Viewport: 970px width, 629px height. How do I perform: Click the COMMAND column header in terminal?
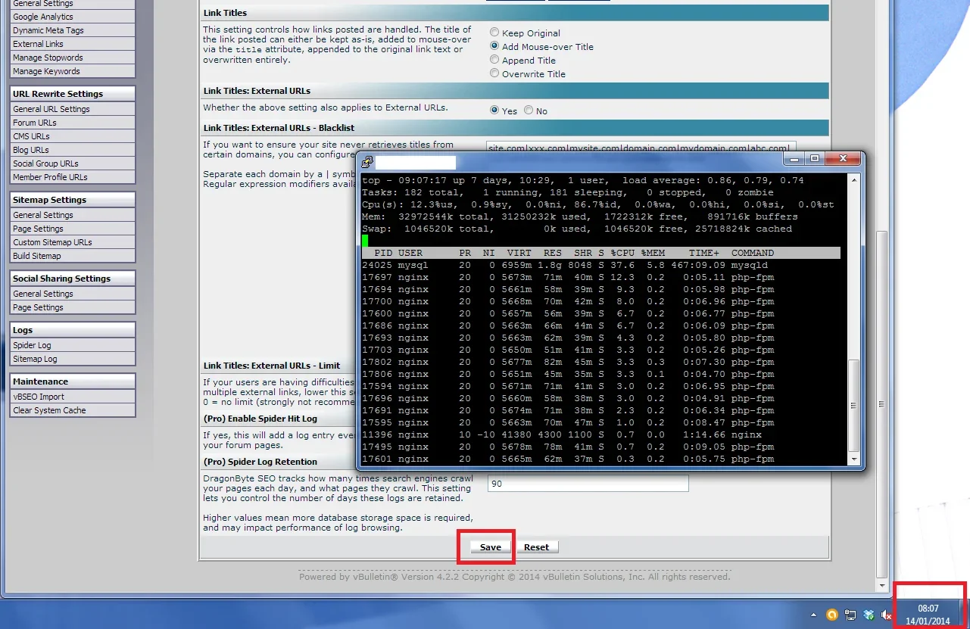click(x=753, y=253)
